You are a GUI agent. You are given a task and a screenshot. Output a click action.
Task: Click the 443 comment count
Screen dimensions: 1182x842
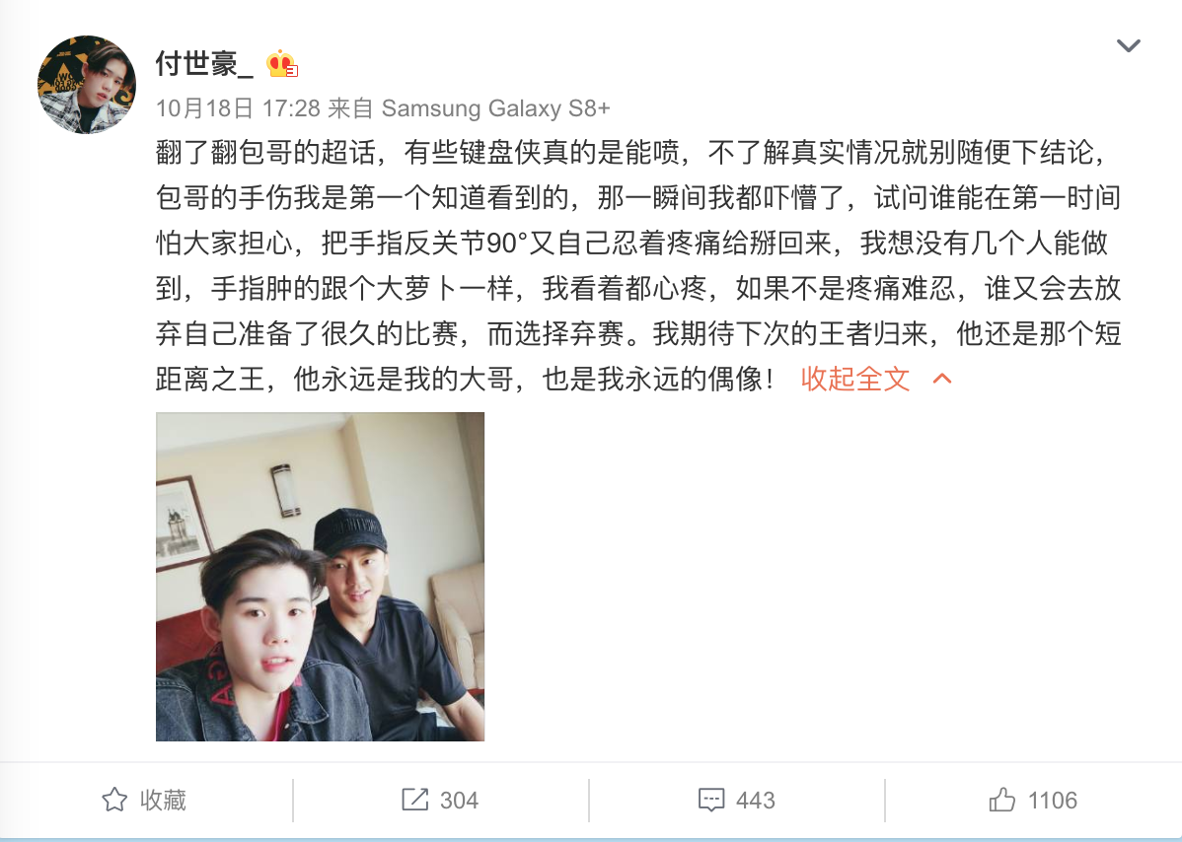(756, 800)
